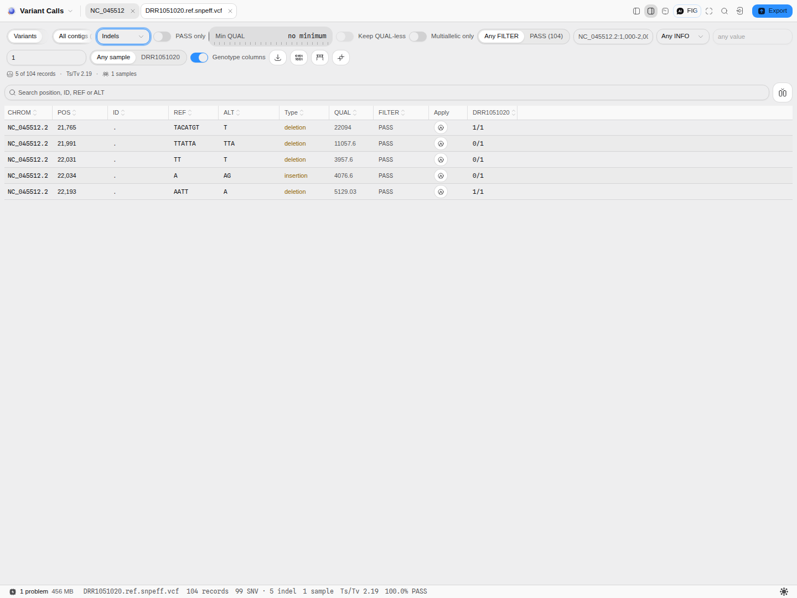
Task: Open search via the top-bar magnifier icon
Action: point(724,11)
